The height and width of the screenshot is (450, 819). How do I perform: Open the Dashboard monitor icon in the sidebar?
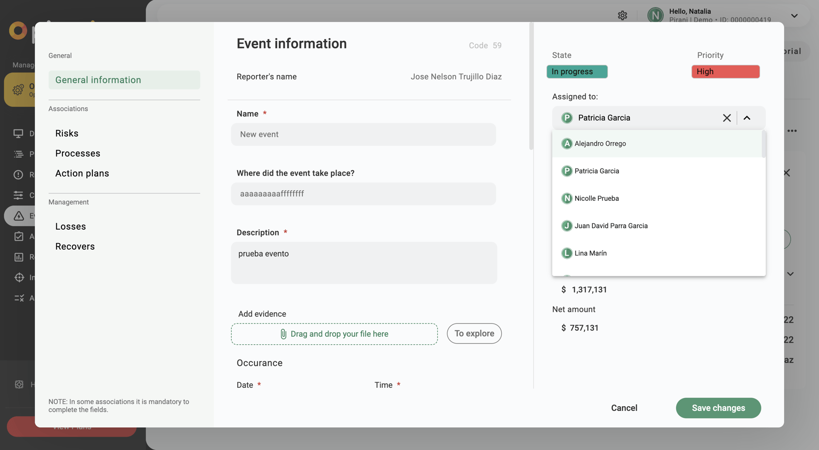(x=19, y=134)
